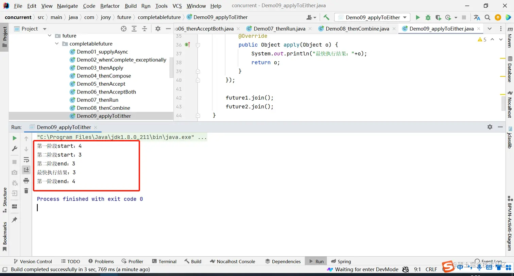This screenshot has width=514, height=276.
Task: Show hidden editor tabs dropdown arrow
Action: tap(489, 29)
